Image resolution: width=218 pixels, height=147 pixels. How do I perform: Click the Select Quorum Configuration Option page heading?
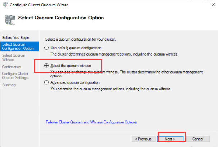61,18
